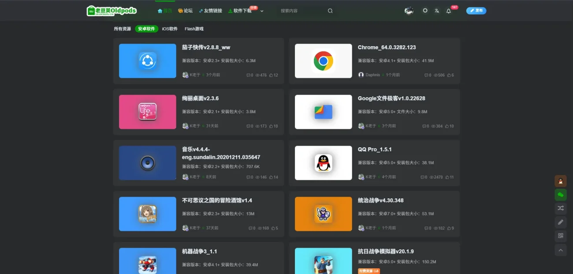Open the 友情链接 nav link
The width and height of the screenshot is (573, 274).
click(x=210, y=11)
